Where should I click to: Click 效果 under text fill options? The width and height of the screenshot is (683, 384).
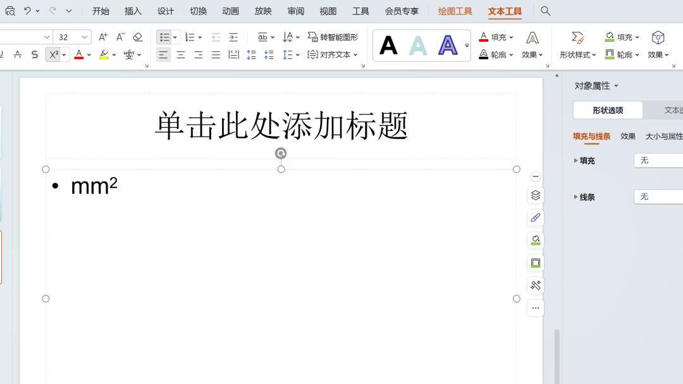[530, 54]
